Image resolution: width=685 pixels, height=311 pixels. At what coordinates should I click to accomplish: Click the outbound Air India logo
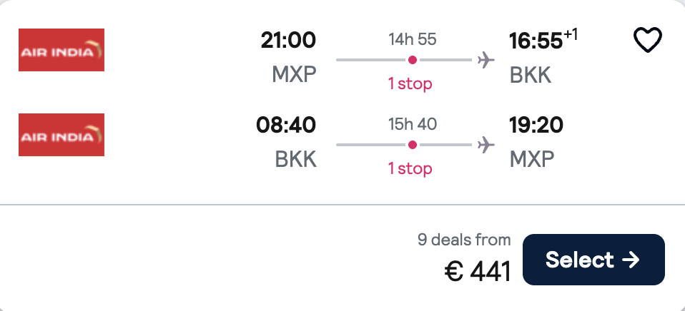[x=61, y=50]
